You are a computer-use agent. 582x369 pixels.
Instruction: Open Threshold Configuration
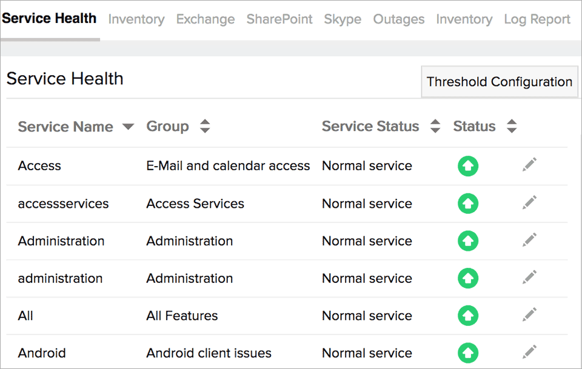point(499,81)
